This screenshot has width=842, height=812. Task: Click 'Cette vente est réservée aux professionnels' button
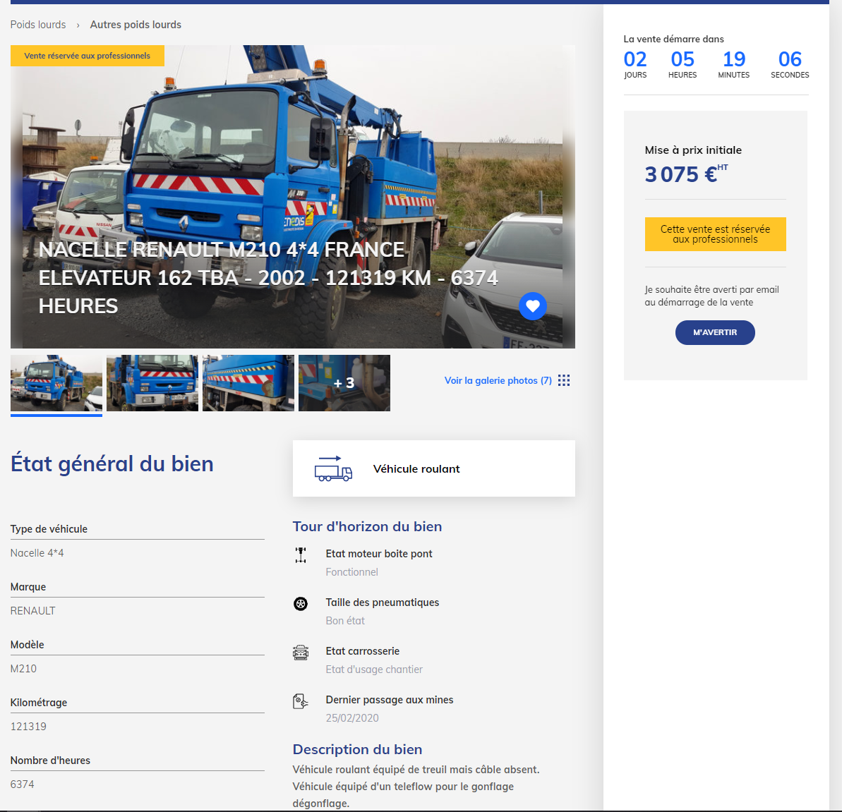pyautogui.click(x=715, y=234)
